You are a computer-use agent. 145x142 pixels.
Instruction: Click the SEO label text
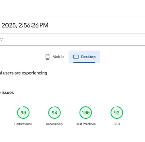(117, 124)
